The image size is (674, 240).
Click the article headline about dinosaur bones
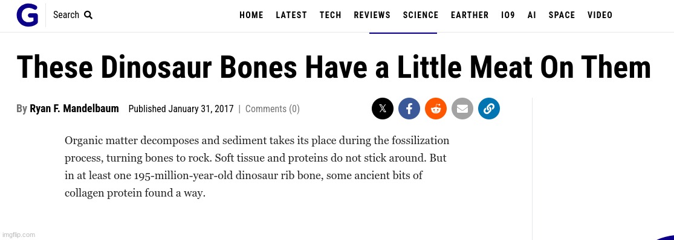click(334, 67)
